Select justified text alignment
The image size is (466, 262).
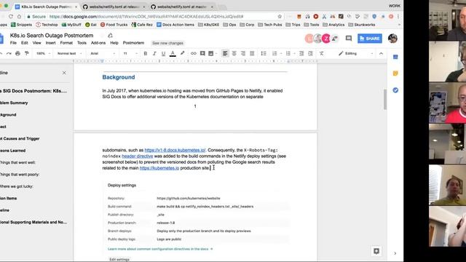point(252,53)
